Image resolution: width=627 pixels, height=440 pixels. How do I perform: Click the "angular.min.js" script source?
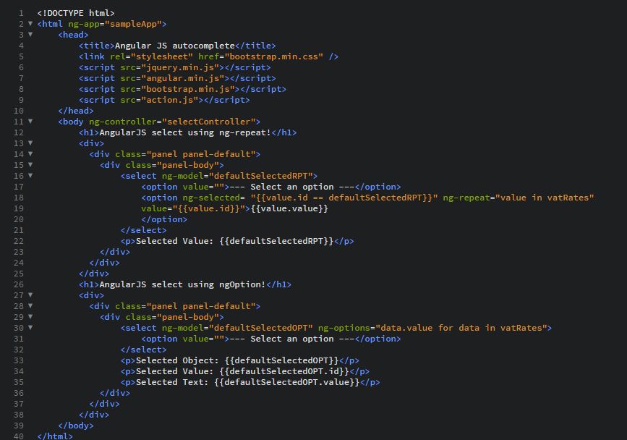[x=183, y=78]
